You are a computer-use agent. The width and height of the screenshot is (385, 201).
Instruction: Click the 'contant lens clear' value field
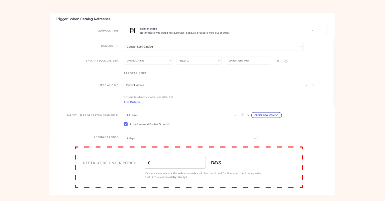pos(248,61)
